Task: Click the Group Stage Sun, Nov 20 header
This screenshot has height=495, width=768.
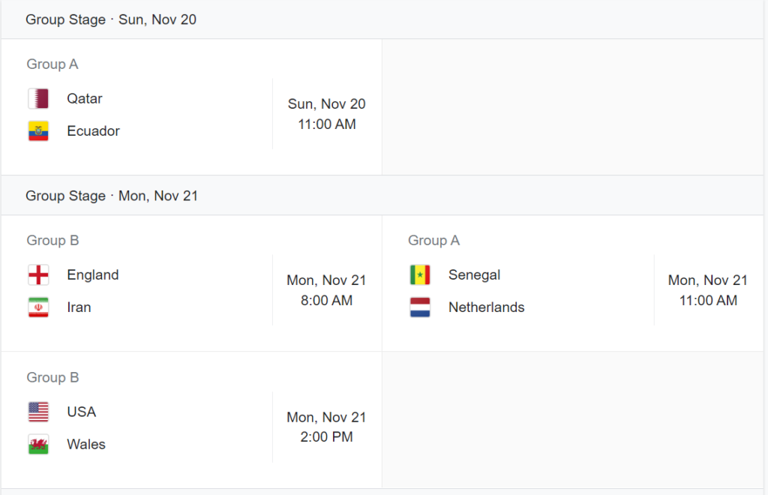Action: [x=111, y=19]
